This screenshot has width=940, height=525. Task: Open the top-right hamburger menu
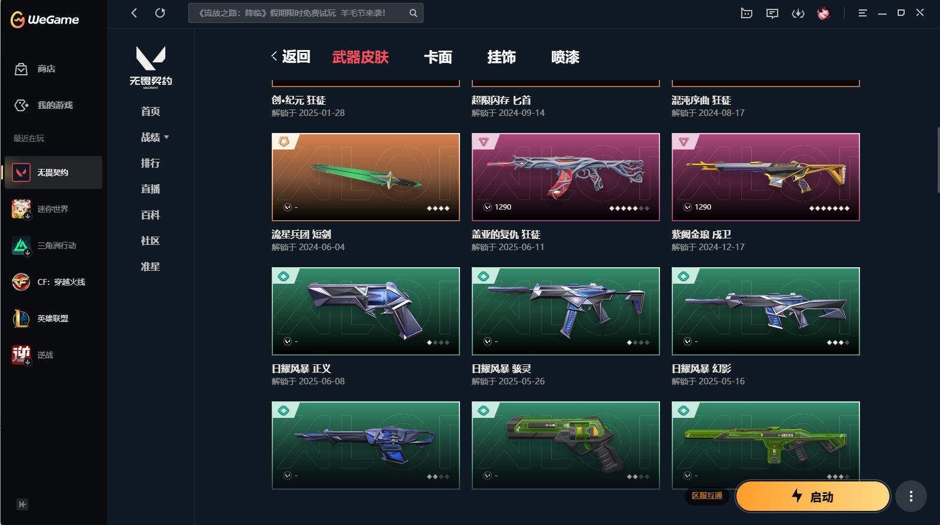point(862,13)
